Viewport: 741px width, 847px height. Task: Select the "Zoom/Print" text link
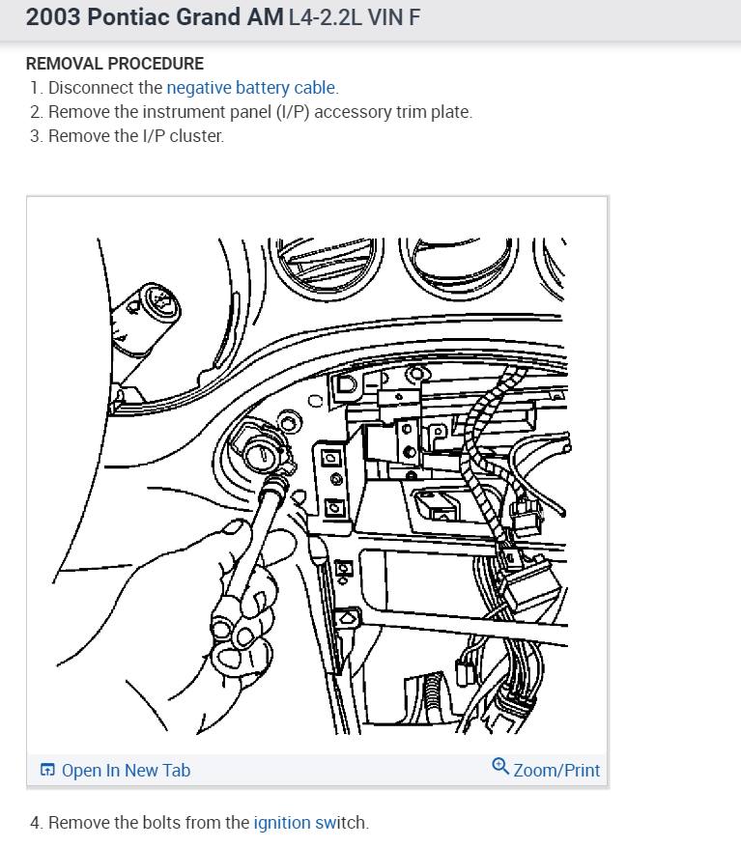coord(556,770)
